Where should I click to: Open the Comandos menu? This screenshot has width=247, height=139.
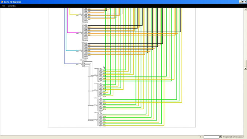[x=12, y=6]
